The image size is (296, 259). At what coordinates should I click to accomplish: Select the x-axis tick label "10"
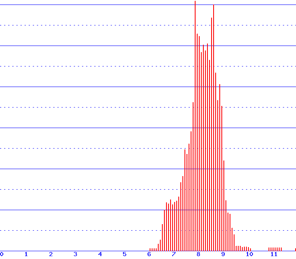250,254
